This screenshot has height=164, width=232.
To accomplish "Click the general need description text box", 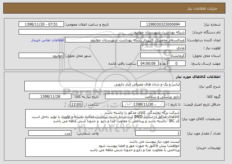I will [102, 86].
